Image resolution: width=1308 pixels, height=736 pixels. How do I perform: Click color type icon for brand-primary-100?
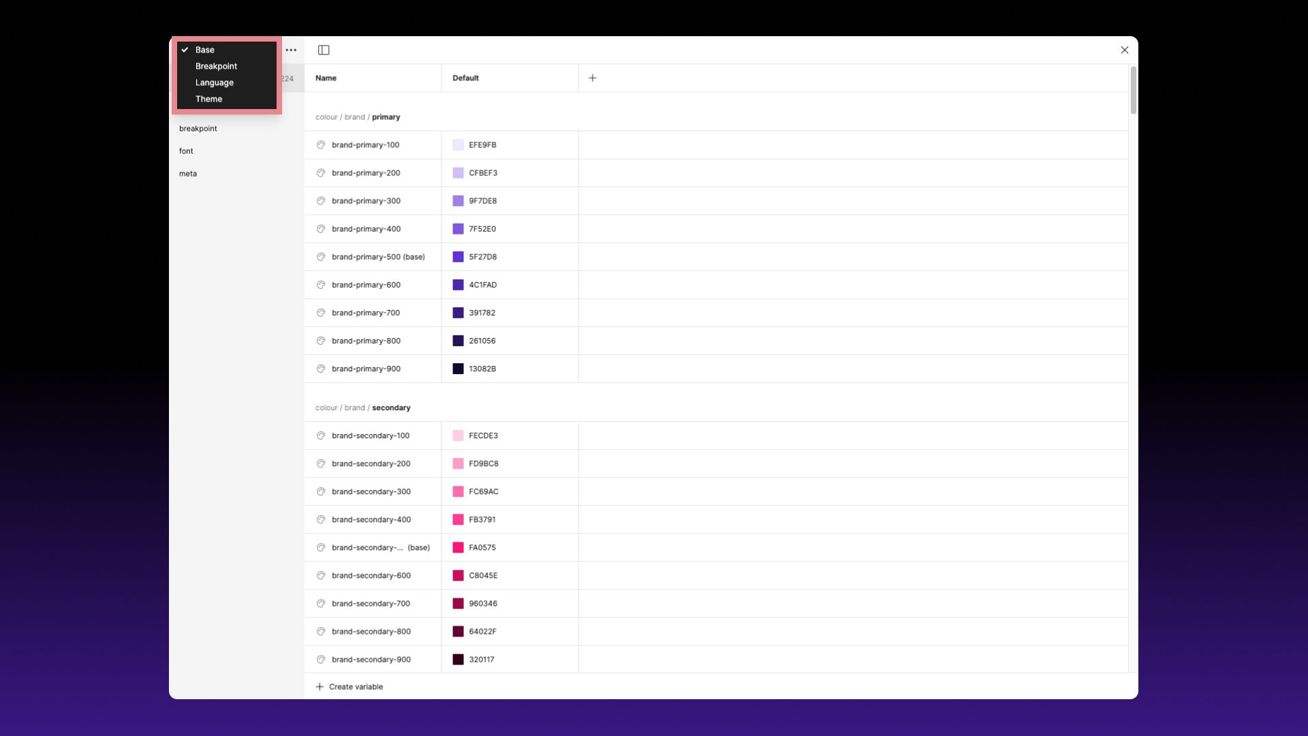pos(320,144)
